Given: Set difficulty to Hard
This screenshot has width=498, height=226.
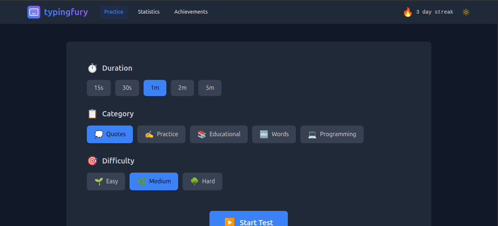Looking at the screenshot, I should 202,181.
